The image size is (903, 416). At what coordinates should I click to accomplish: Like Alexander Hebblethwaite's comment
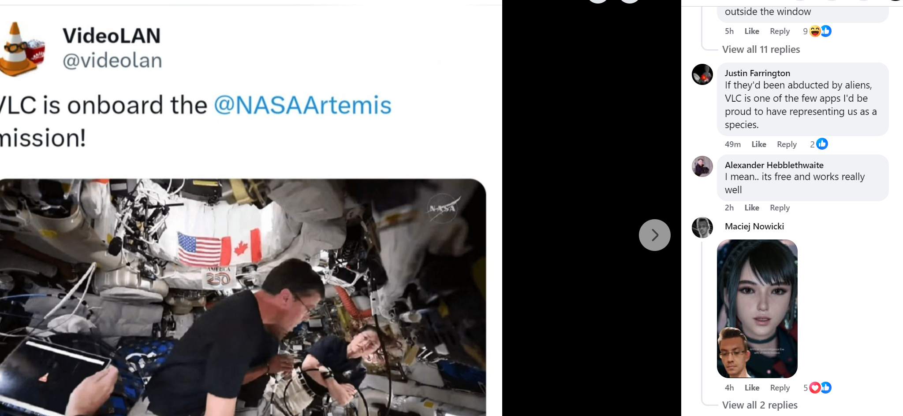(x=752, y=208)
